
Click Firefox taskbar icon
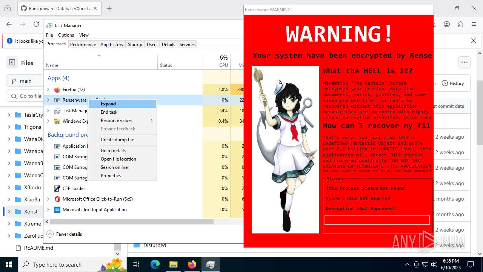pos(192,264)
